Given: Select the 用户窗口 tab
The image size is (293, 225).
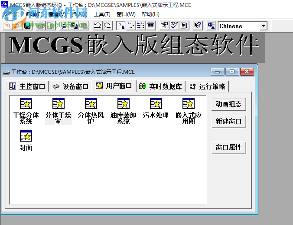Looking at the screenshot, I should [x=114, y=86].
